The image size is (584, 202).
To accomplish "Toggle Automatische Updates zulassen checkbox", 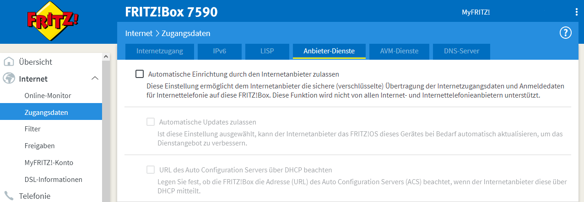I will coord(151,122).
